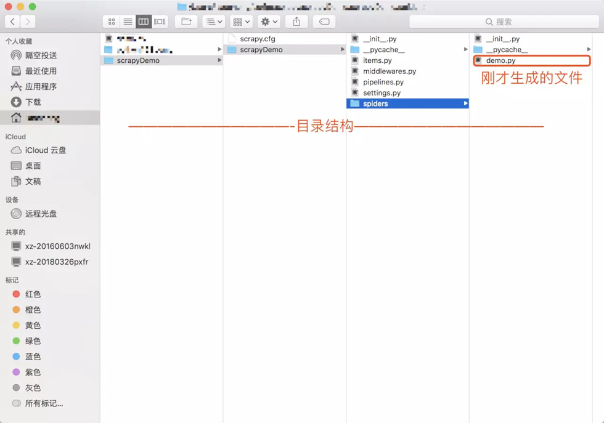
Task: Select scrapyDemo folder in first column
Action: pos(161,60)
